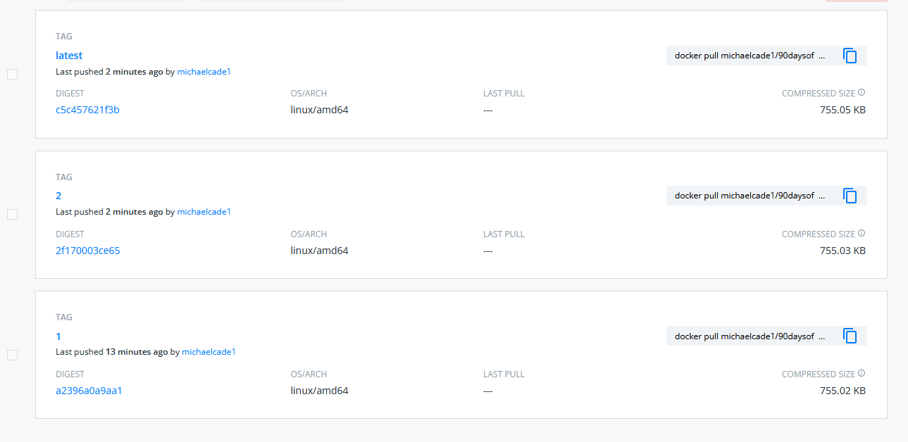Click info icon beside tag 2's compressed size
The image size is (908, 442).
(862, 234)
